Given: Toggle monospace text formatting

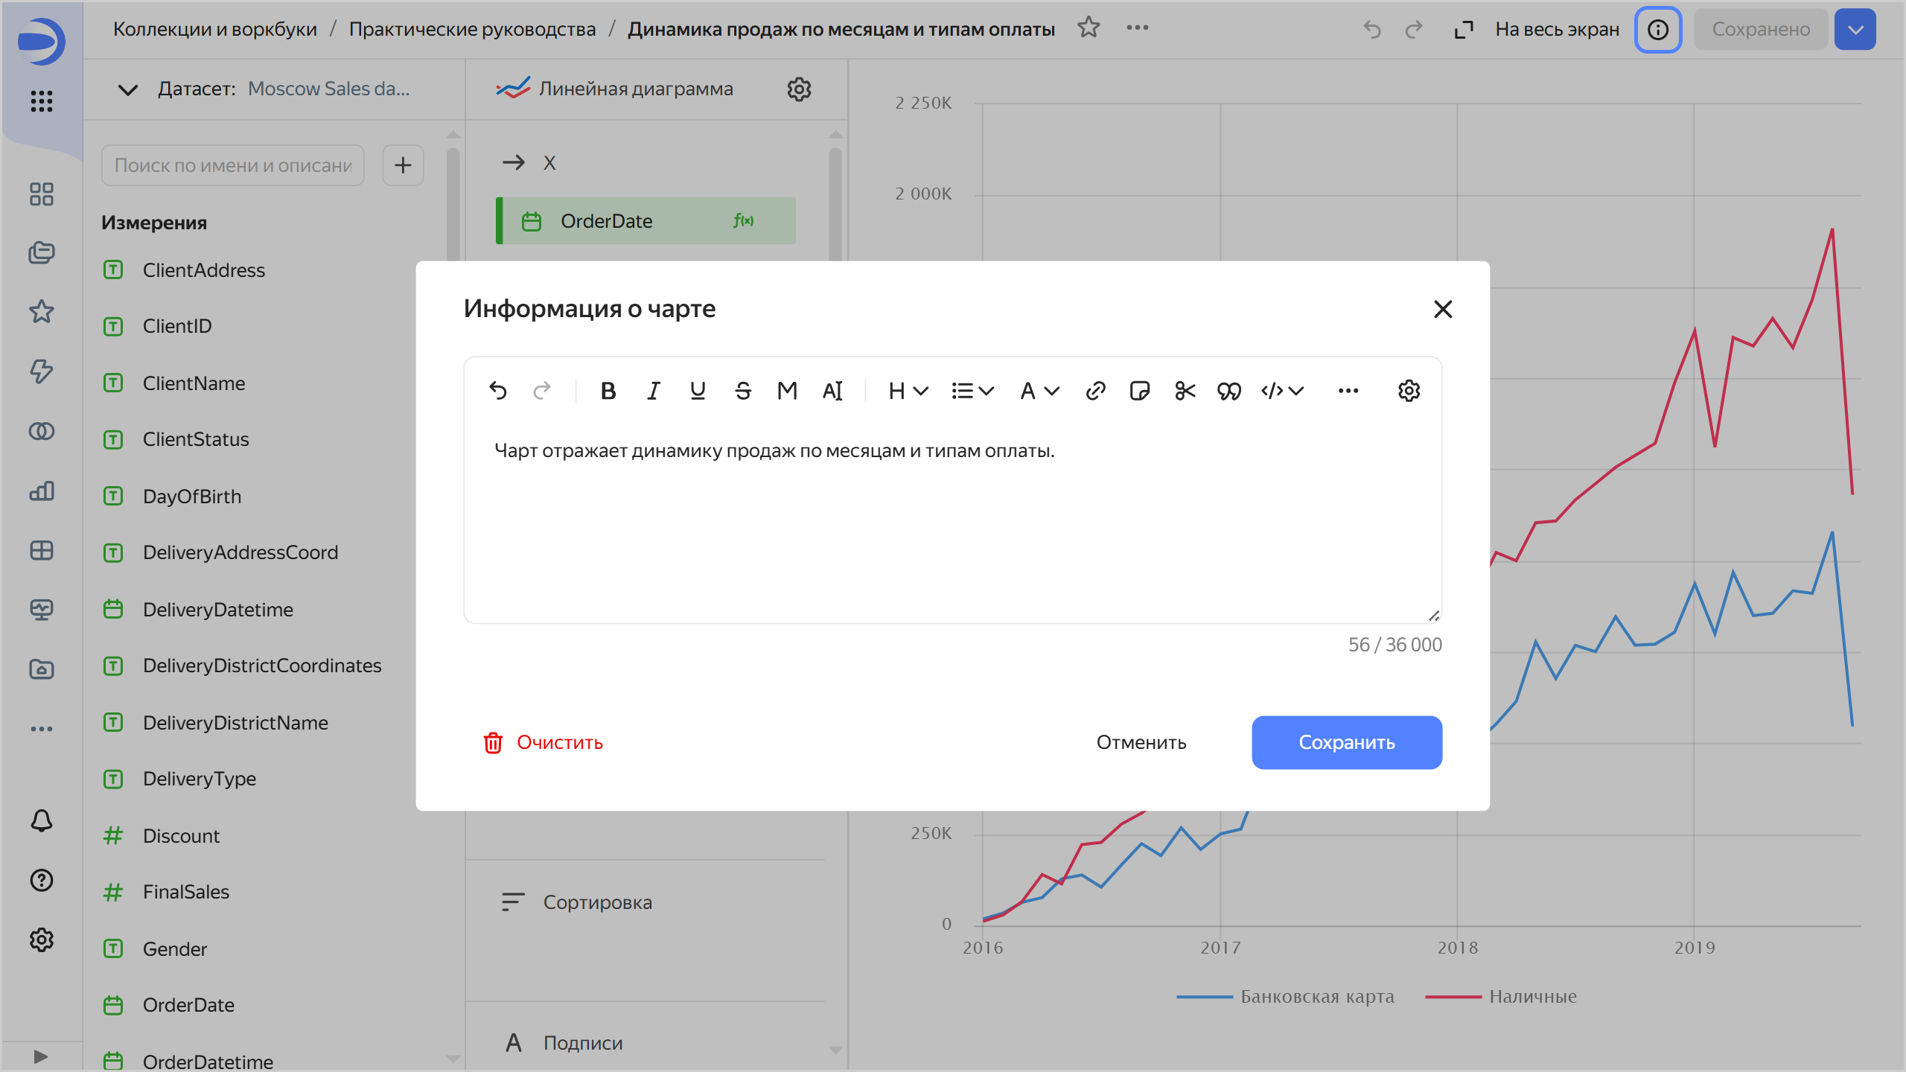Looking at the screenshot, I should pos(787,391).
